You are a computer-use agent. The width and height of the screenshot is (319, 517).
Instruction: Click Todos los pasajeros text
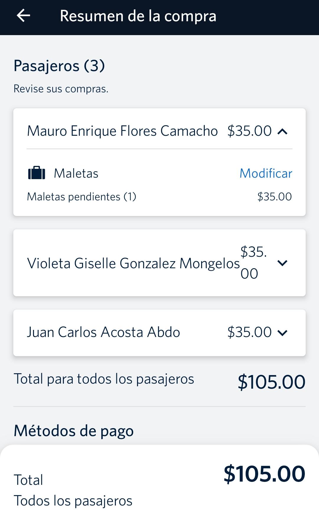coord(73,501)
